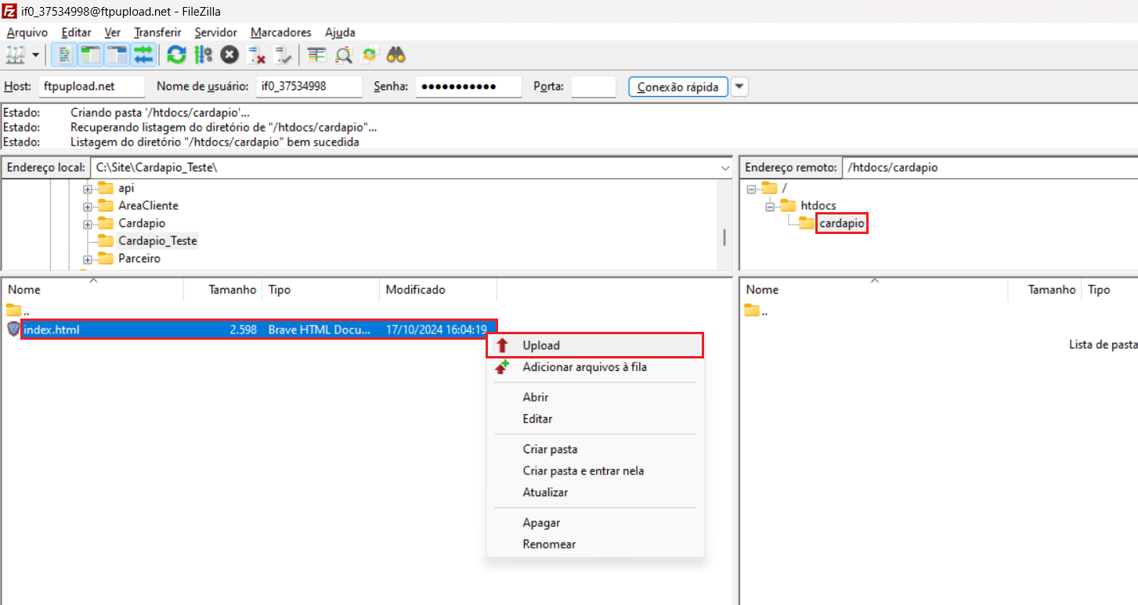
Task: Click the Host input field
Action: [x=92, y=86]
